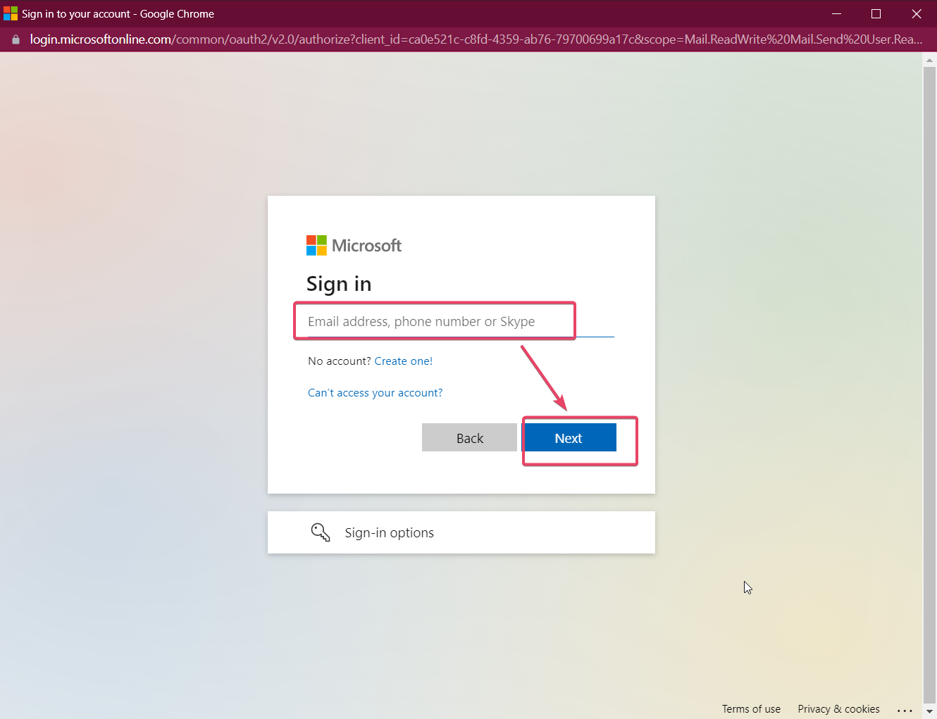The width and height of the screenshot is (937, 719).
Task: Open the Terms of use link
Action: point(751,709)
